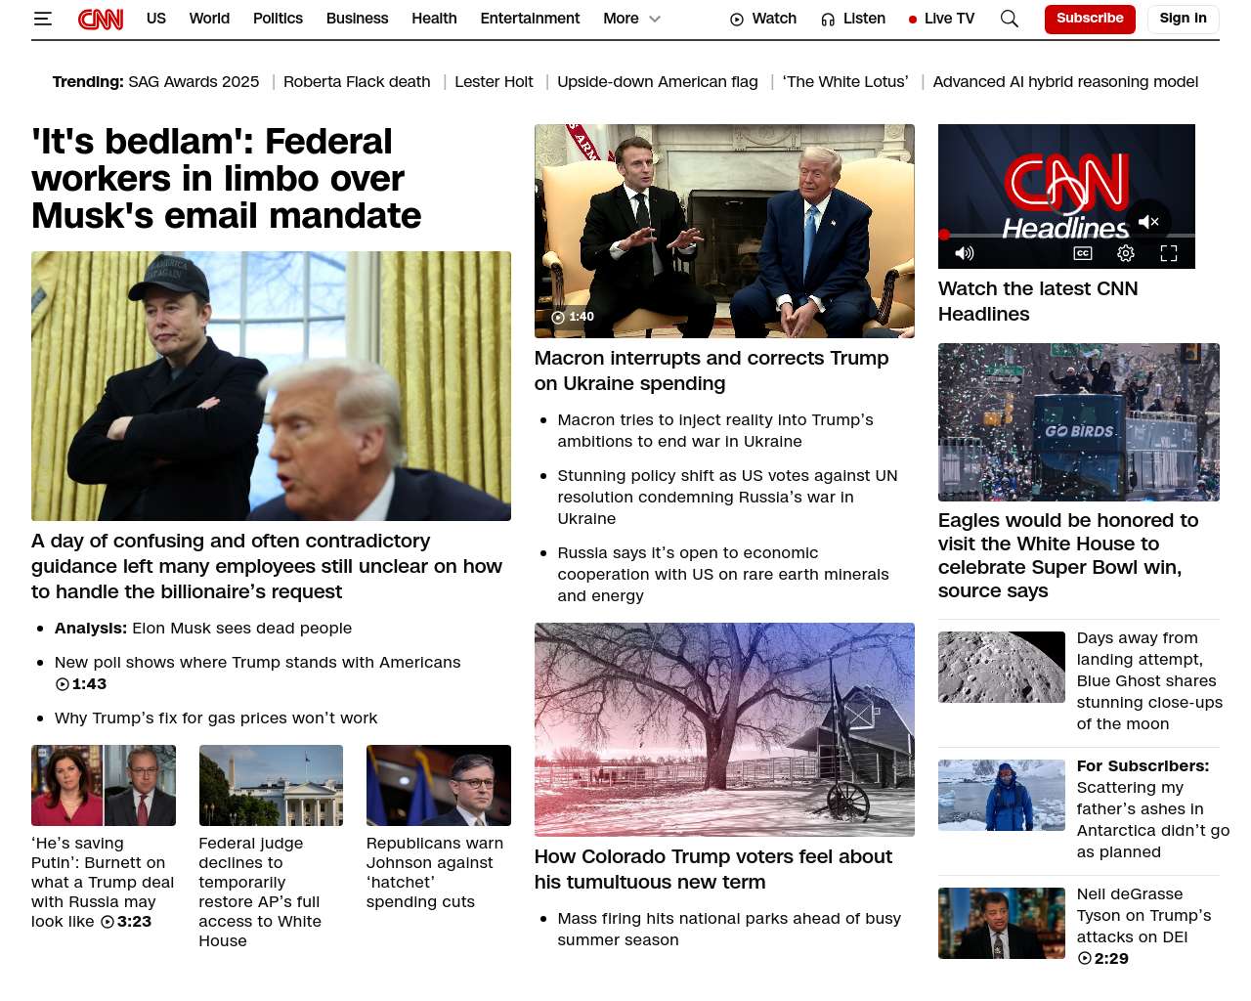1251x1001 pixels.
Task: Click the CNN logo in header
Action: point(101,19)
